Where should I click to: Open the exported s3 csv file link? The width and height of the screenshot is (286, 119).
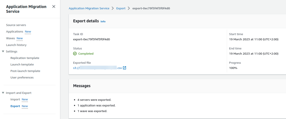(97, 68)
